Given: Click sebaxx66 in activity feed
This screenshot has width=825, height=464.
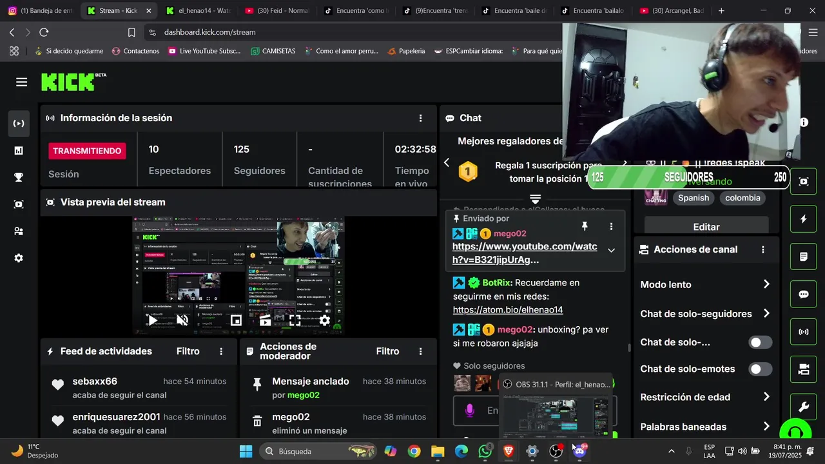Looking at the screenshot, I should (x=95, y=382).
